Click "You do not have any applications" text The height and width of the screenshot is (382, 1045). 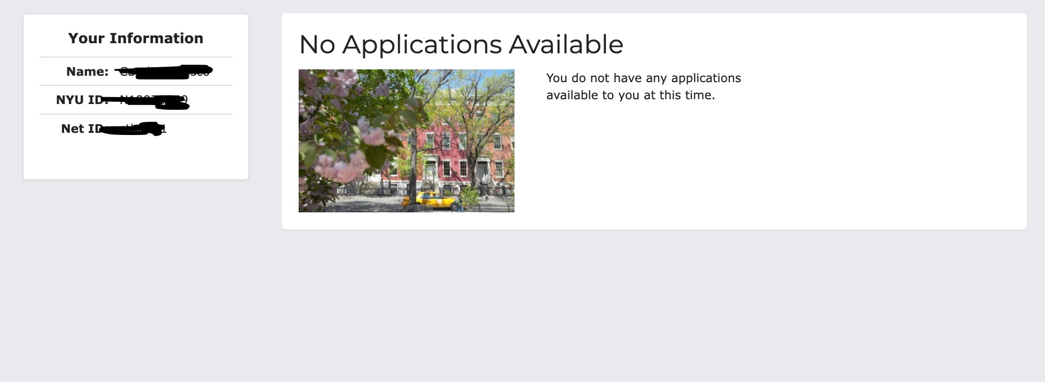point(643,78)
